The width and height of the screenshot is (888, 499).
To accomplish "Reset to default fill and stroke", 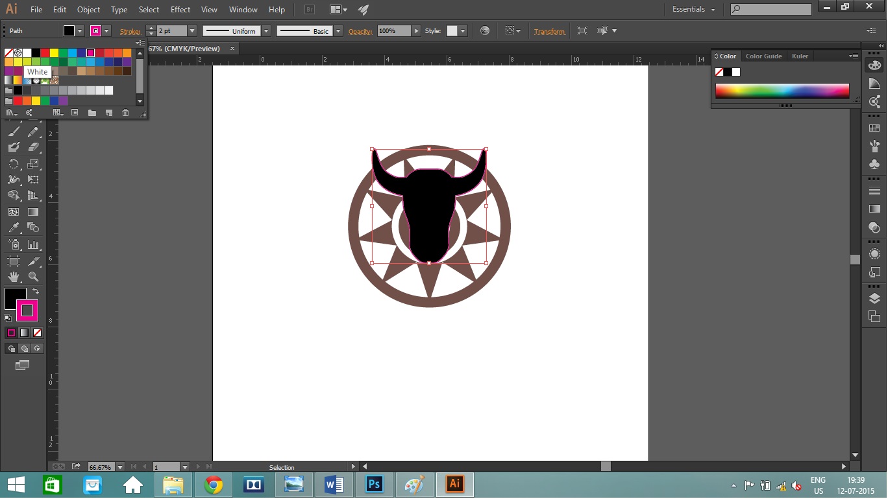I will pyautogui.click(x=8, y=318).
